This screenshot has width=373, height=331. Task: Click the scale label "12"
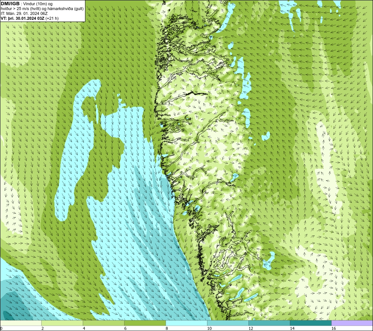tap(251, 329)
